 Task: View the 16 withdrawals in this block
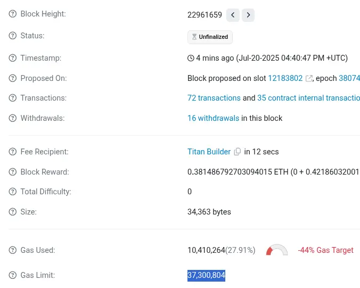click(213, 118)
